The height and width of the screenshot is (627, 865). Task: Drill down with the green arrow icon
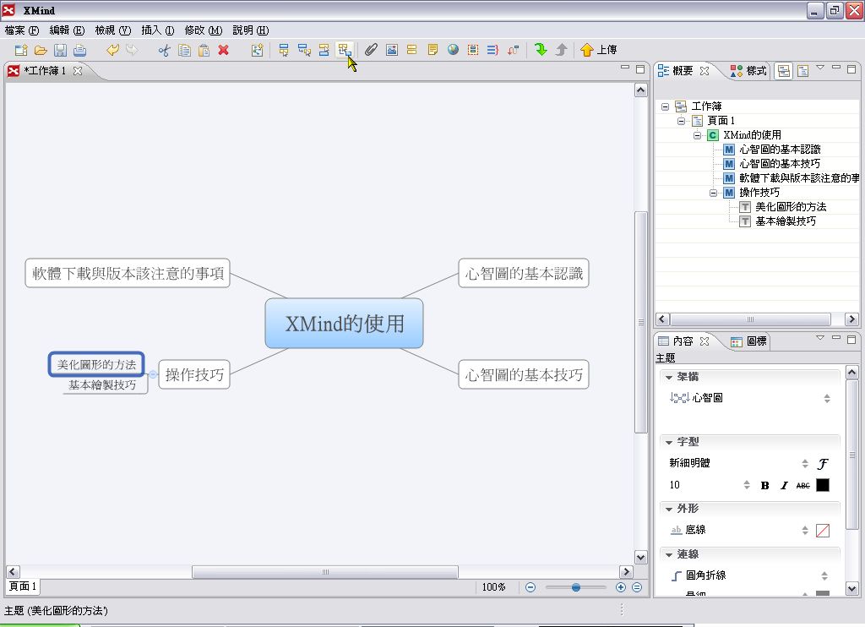coord(541,50)
